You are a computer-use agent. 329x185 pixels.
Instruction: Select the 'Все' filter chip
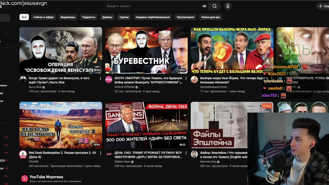click(24, 17)
